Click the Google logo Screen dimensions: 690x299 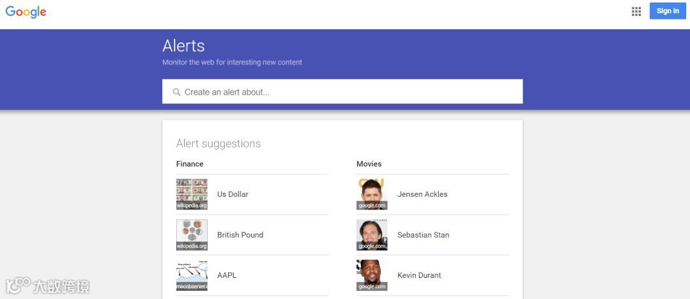tap(26, 12)
